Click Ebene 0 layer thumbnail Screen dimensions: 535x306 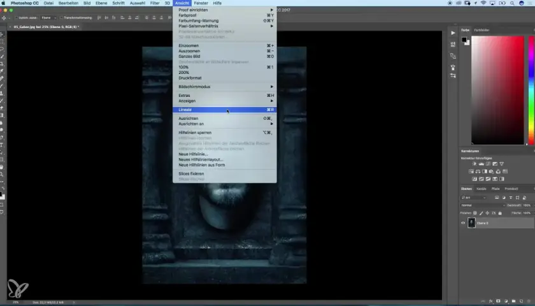pyautogui.click(x=471, y=222)
